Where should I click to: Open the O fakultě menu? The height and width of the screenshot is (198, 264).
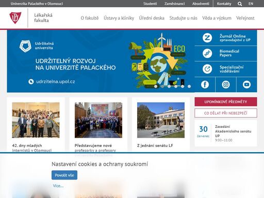(90, 18)
